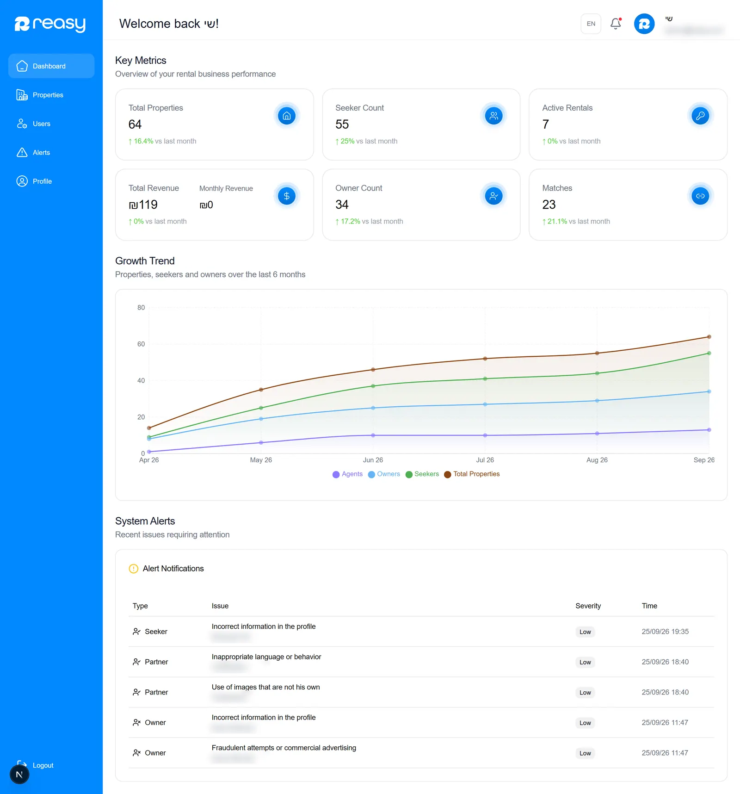Screen dimensions: 740x794
Task: Click the Type column header
Action: 140,606
